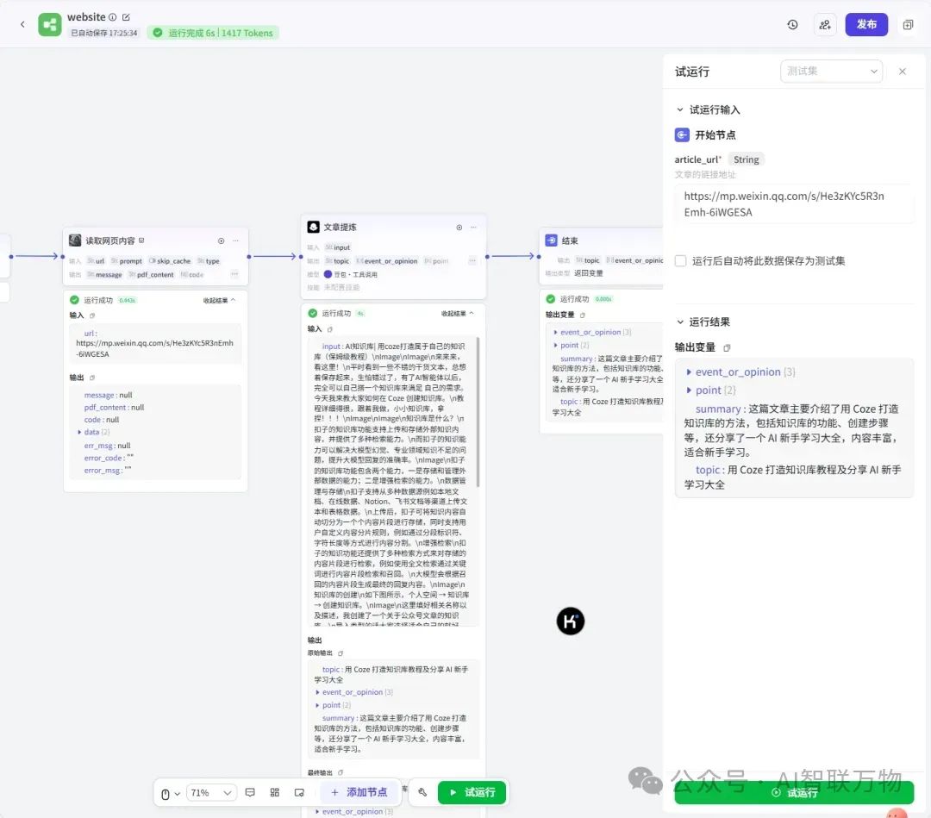Enable auto-save data as test set checkbox

pyautogui.click(x=681, y=260)
